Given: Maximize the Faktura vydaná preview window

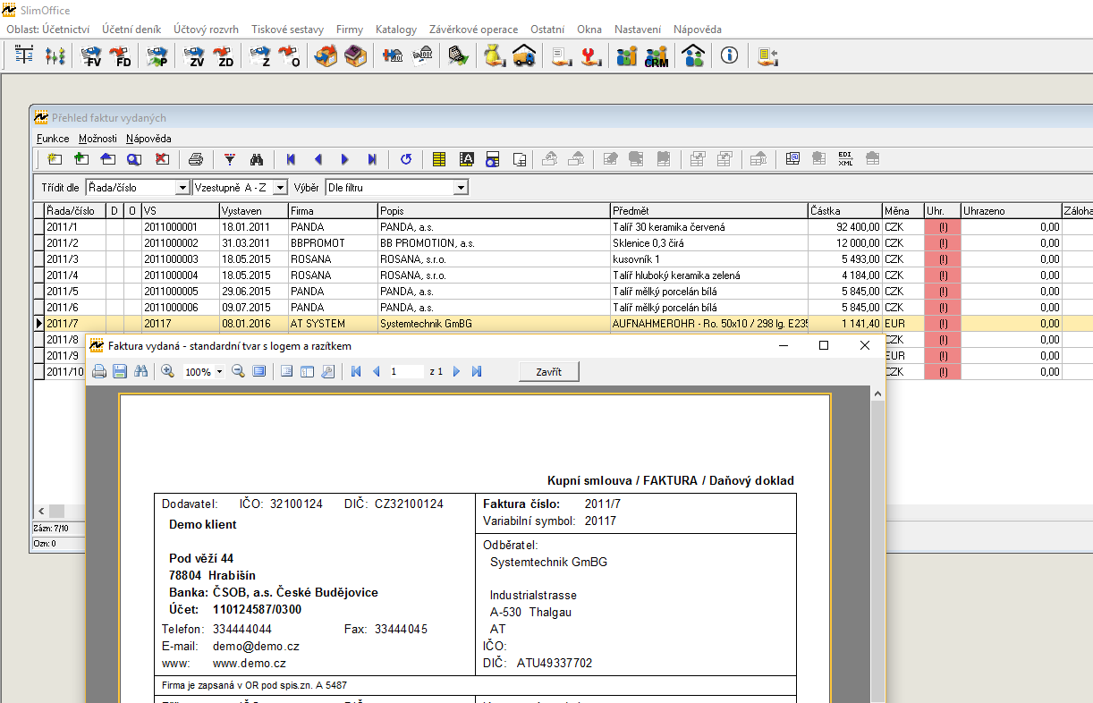Looking at the screenshot, I should coord(824,345).
